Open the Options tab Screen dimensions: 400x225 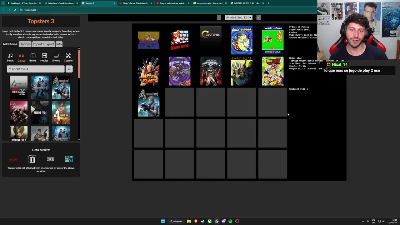click(x=25, y=44)
